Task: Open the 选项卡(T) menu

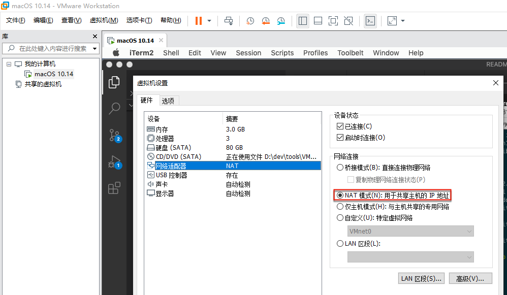Action: 139,20
